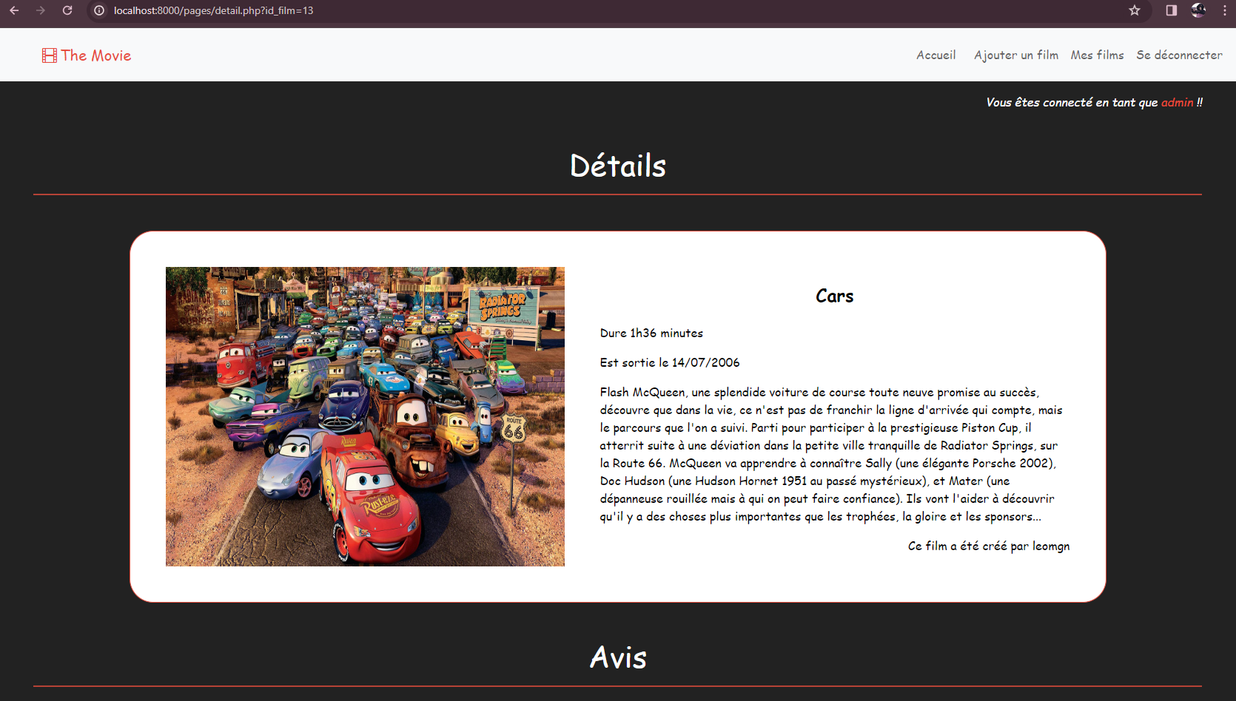Image resolution: width=1236 pixels, height=701 pixels.
Task: Log out via Se déconnecter
Action: tap(1179, 55)
